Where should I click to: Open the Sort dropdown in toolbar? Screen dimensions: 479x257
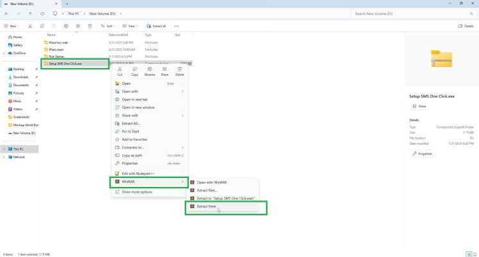(109, 26)
